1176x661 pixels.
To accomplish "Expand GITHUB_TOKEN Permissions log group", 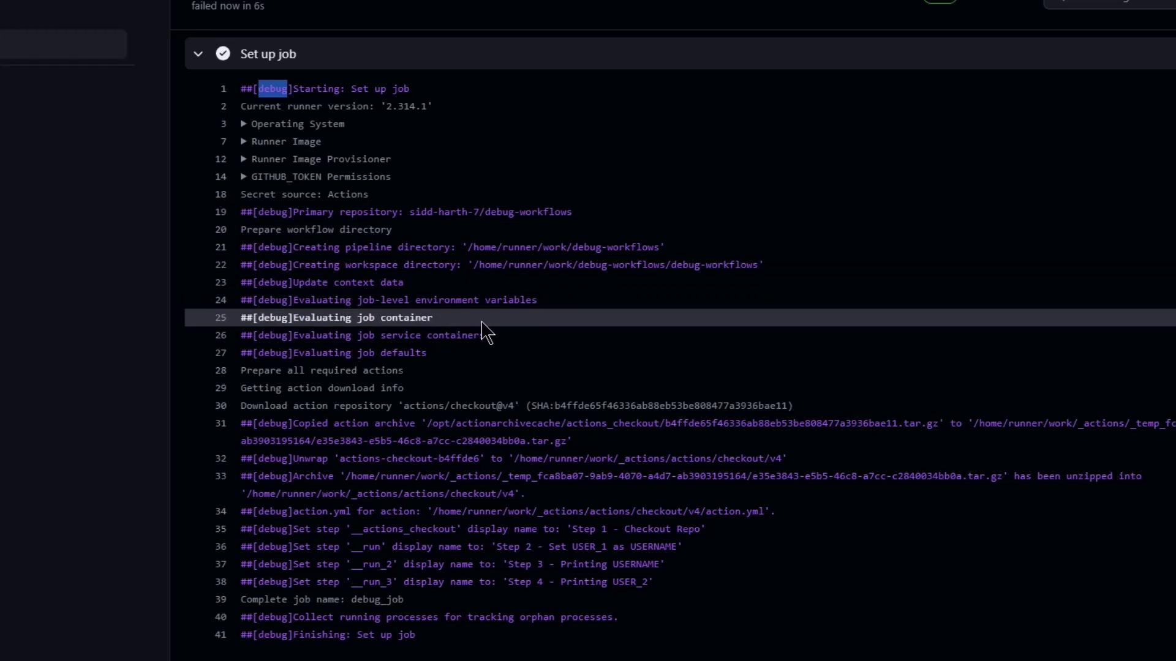I will coord(244,177).
